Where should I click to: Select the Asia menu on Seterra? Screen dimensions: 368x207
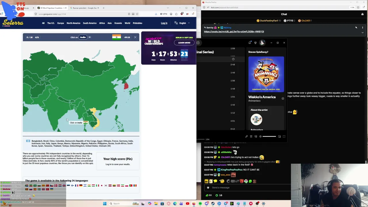(110, 23)
